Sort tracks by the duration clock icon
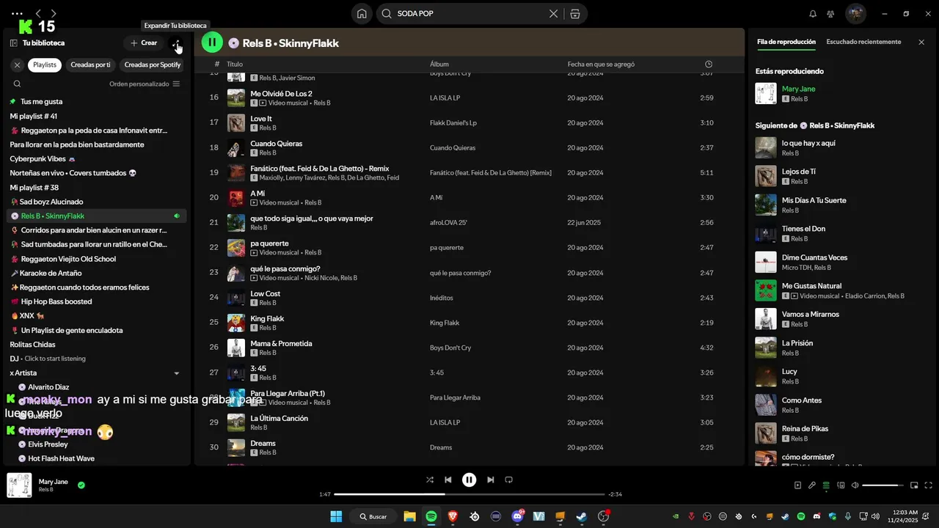This screenshot has height=528, width=939. tap(709, 65)
